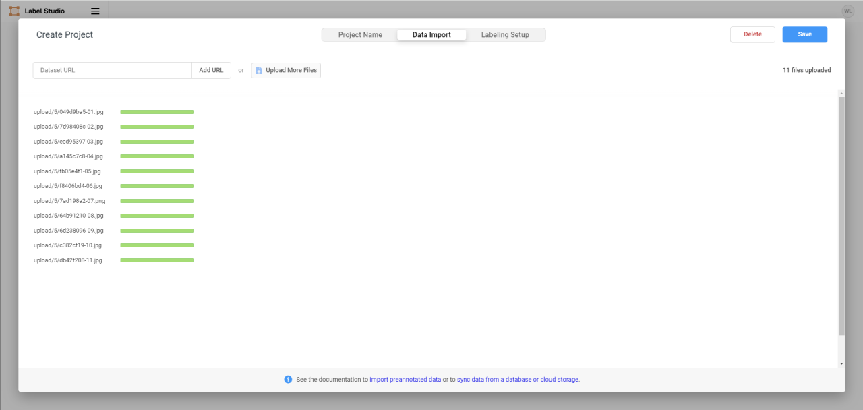Select file upload/5/7ad198a2-07.png
This screenshot has width=863, height=410.
(x=69, y=201)
